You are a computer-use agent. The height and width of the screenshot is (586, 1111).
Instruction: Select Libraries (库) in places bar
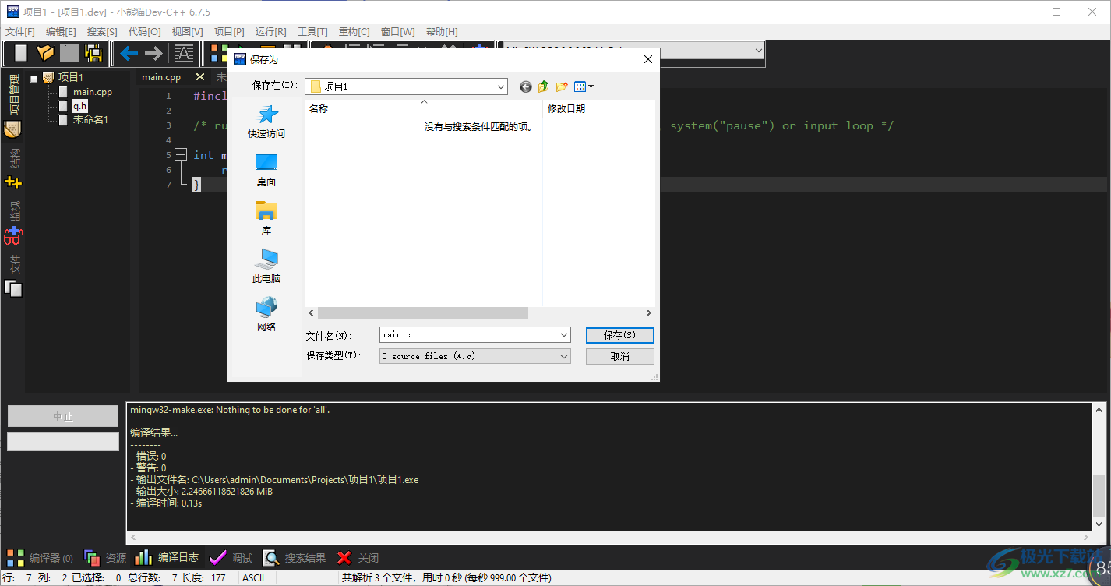[266, 218]
